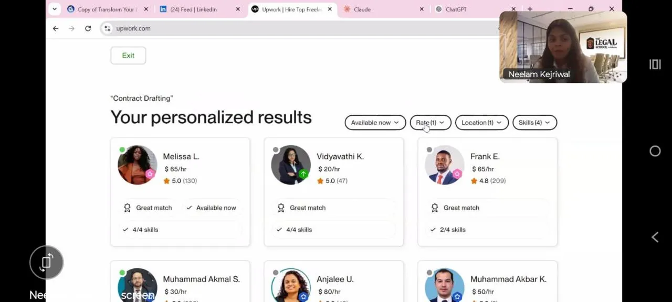The image size is (672, 302).
Task: Open Melissa L. freelancer profile
Action: [x=181, y=156]
